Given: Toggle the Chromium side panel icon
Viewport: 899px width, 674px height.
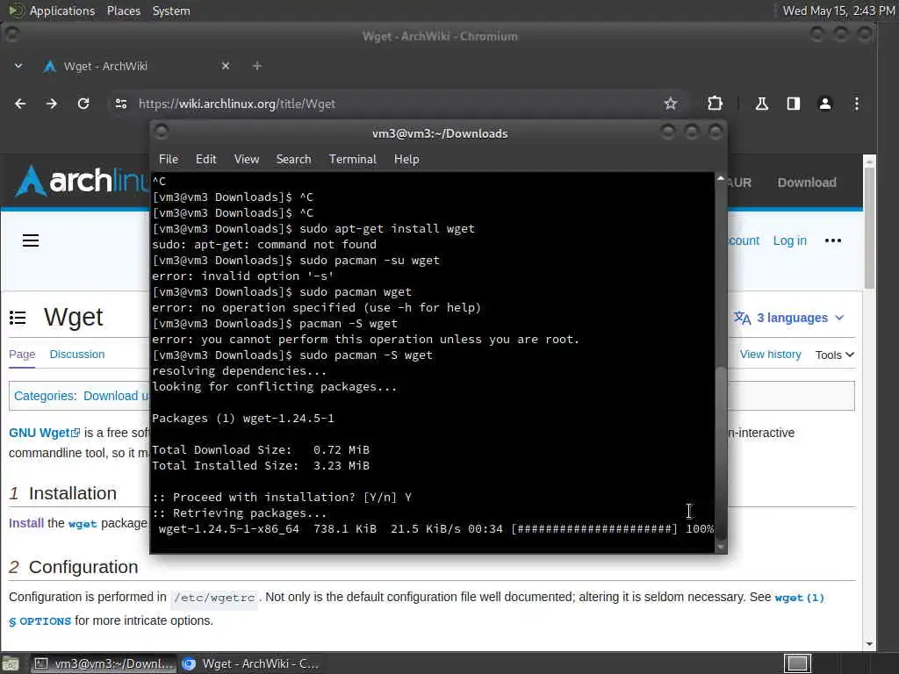Looking at the screenshot, I should [x=794, y=104].
